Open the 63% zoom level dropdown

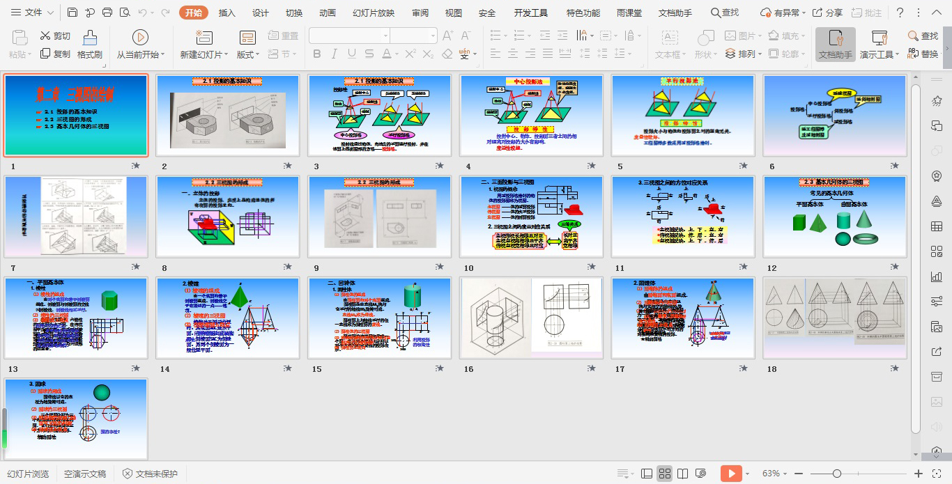pyautogui.click(x=771, y=474)
